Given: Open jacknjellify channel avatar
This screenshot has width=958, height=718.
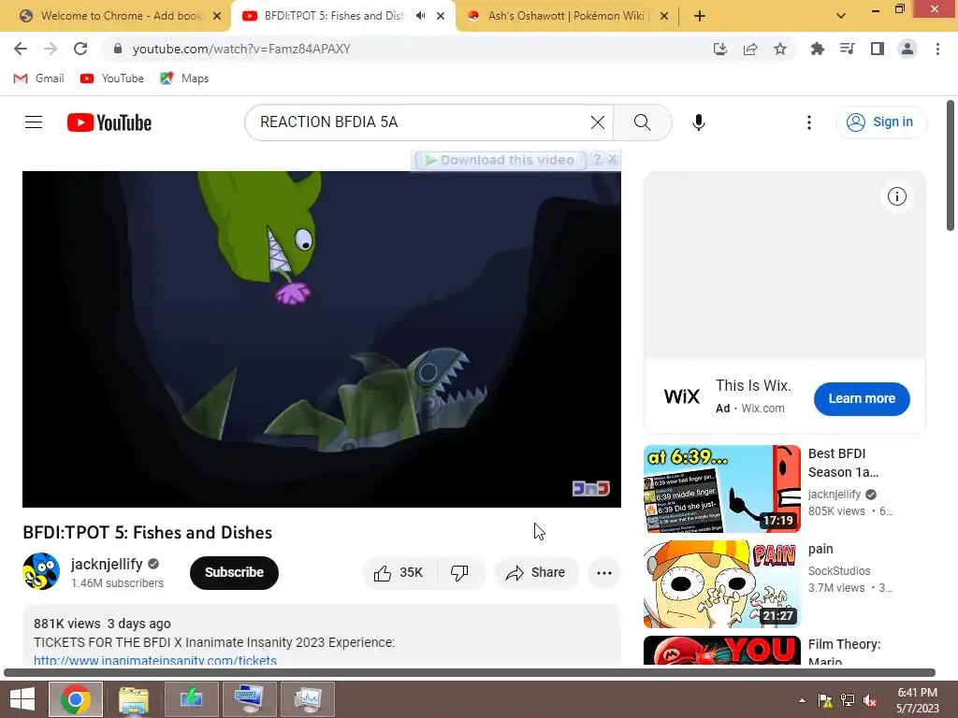Looking at the screenshot, I should point(41,571).
